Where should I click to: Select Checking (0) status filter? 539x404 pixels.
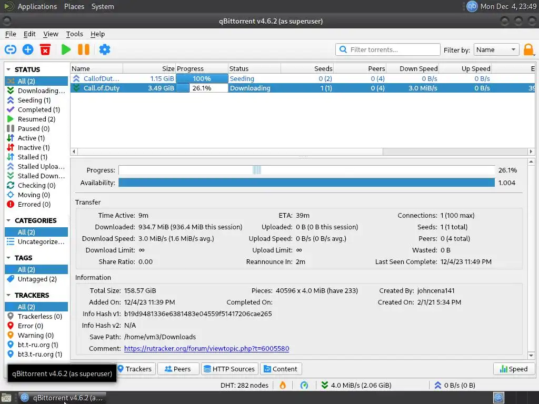(36, 185)
